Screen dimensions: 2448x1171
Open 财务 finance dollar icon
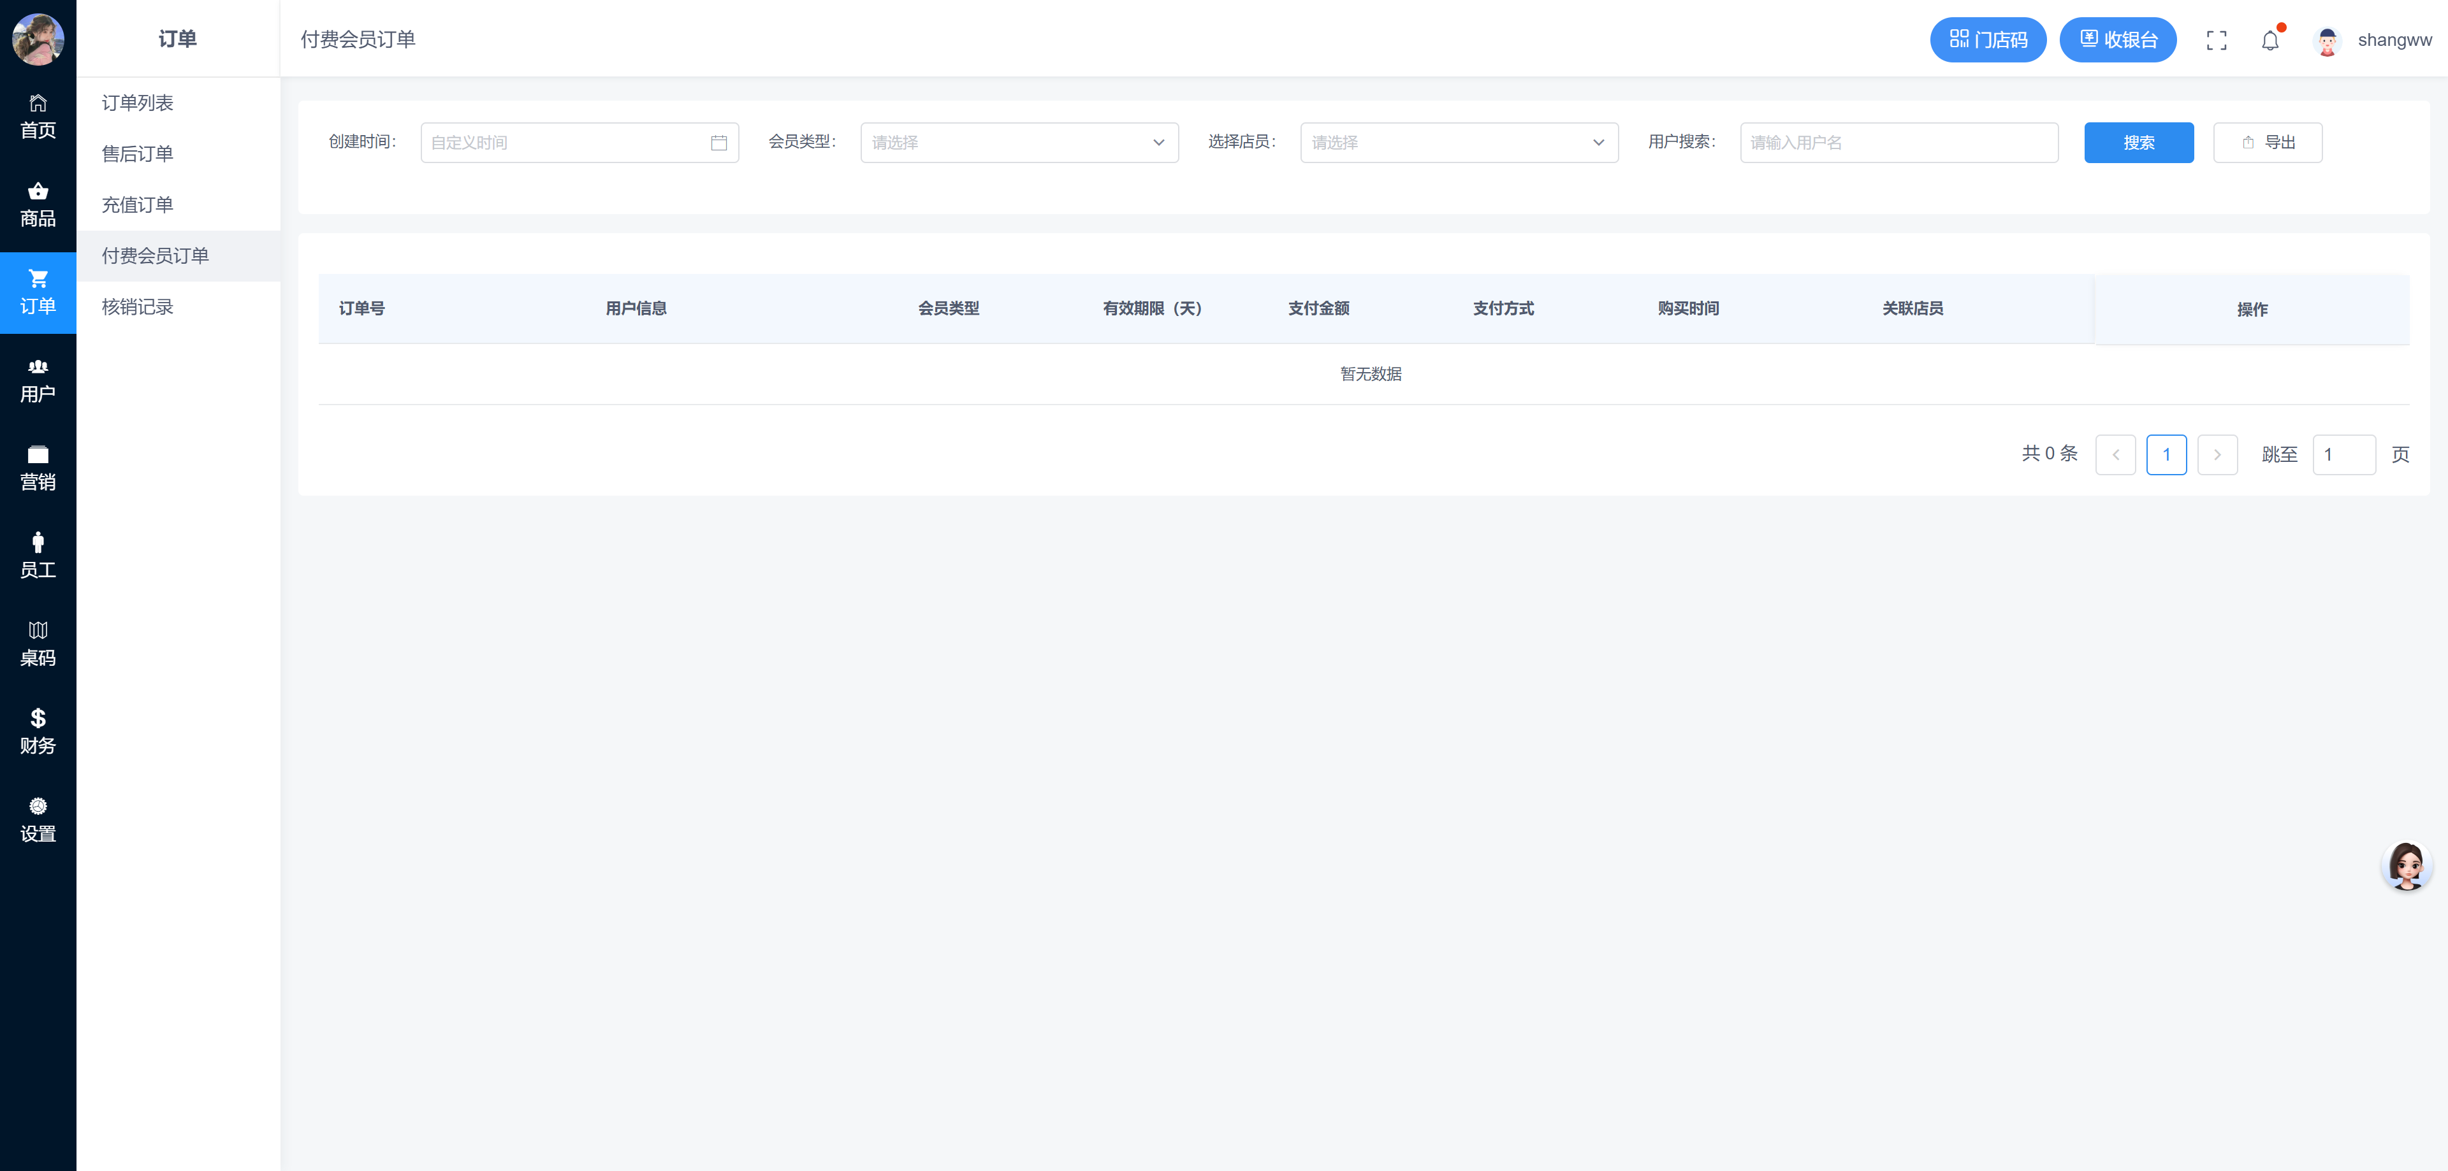click(38, 731)
